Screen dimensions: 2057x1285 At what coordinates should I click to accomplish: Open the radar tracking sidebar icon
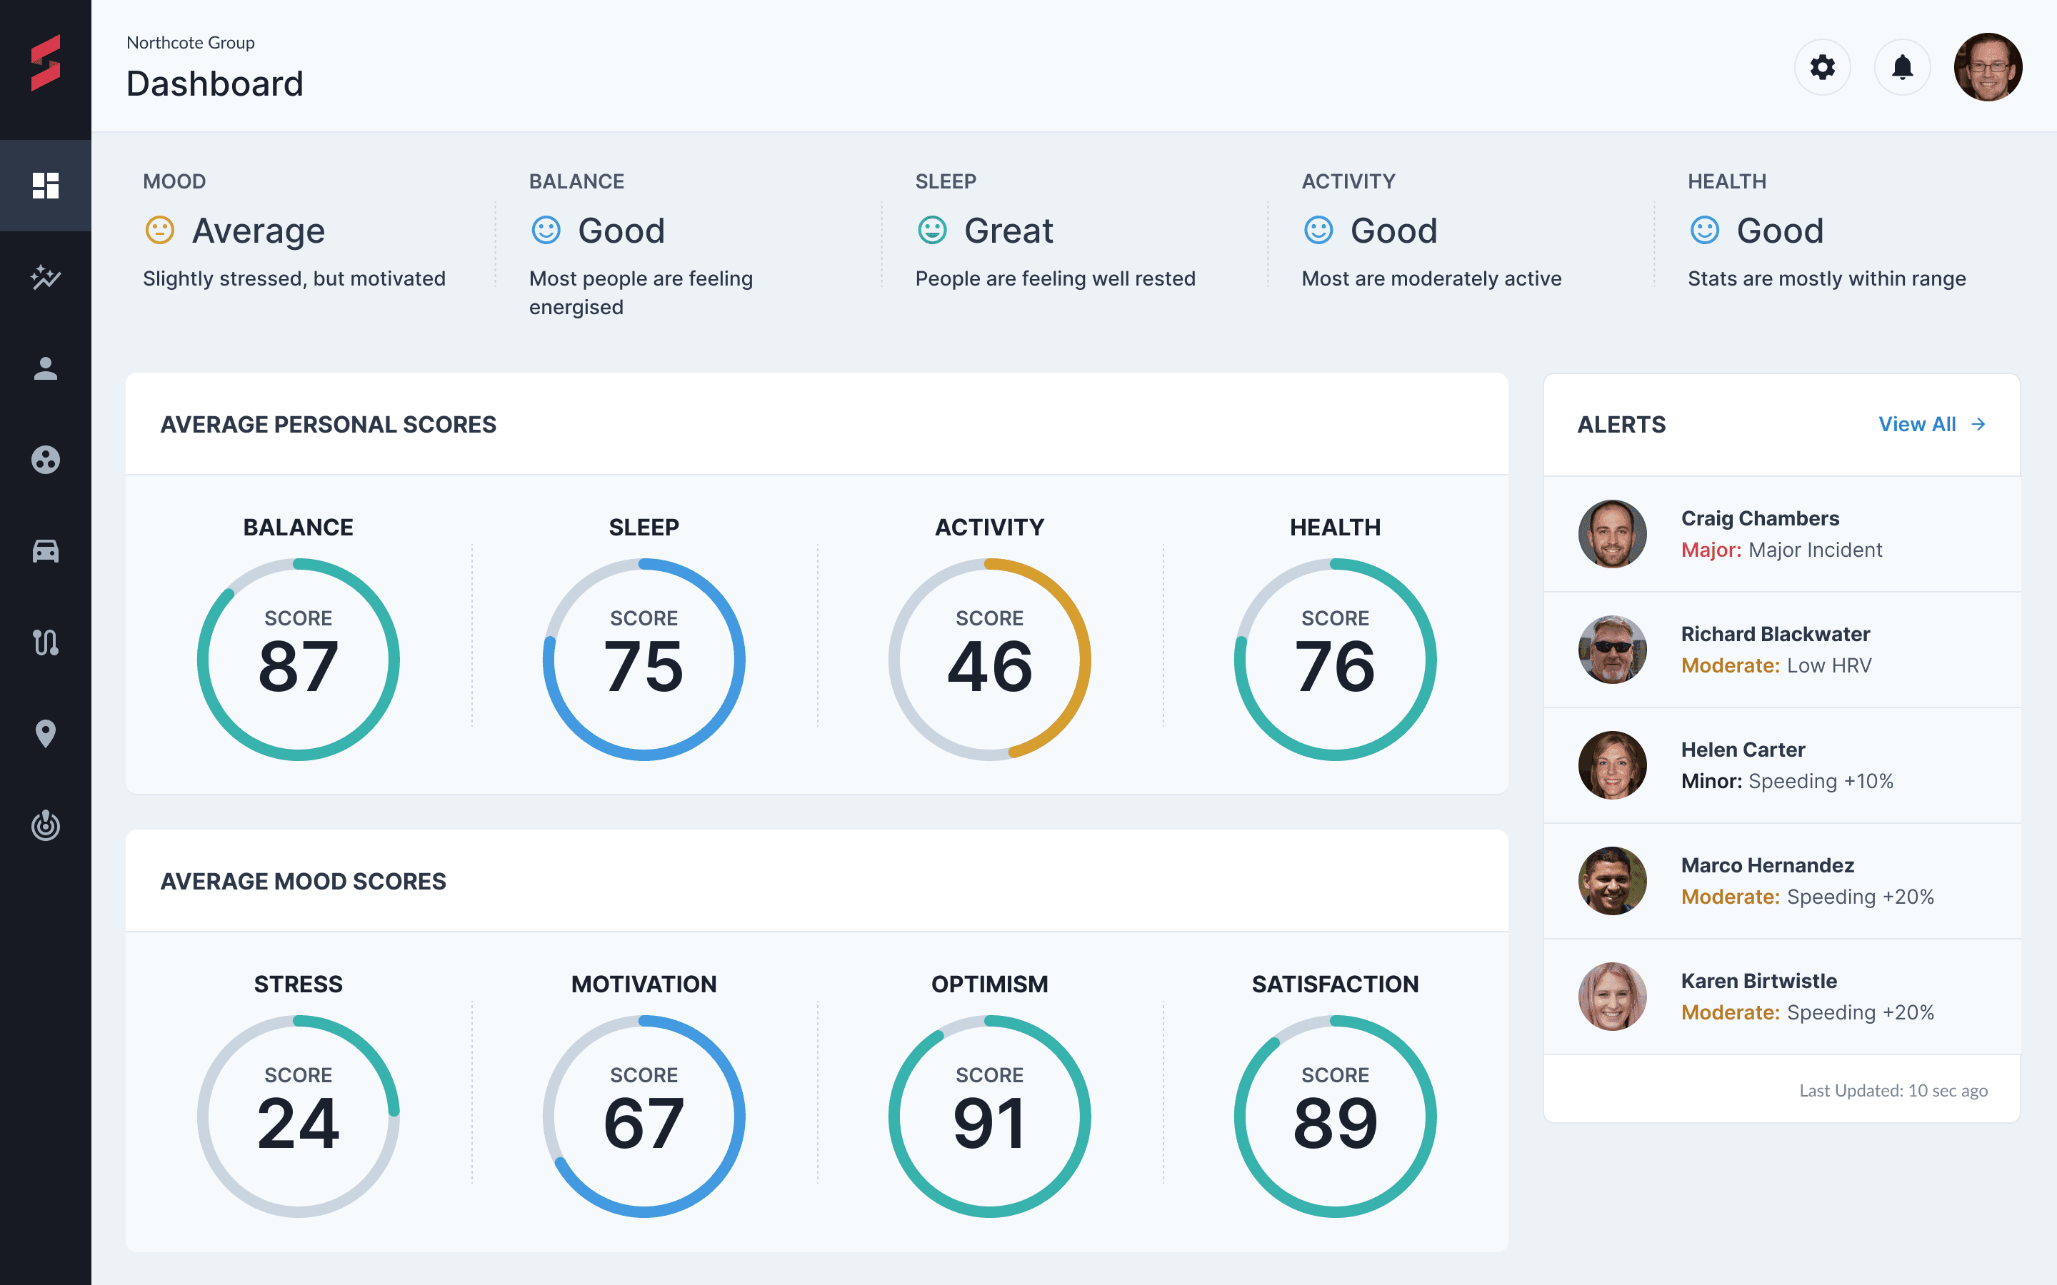pyautogui.click(x=46, y=825)
